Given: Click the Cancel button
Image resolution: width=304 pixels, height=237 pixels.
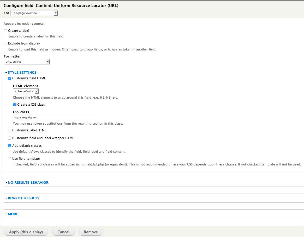Looking at the screenshot, I should (x=63, y=232).
